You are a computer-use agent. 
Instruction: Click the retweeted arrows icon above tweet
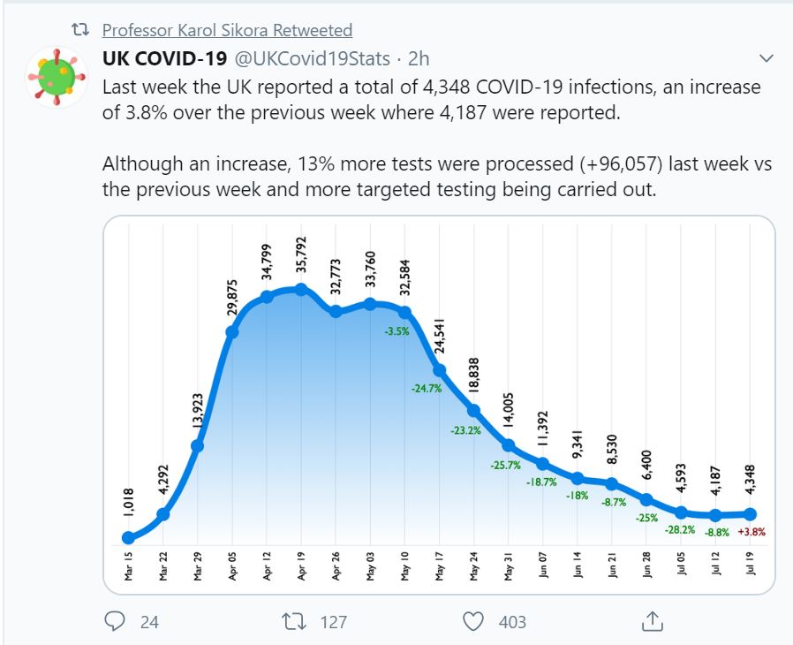tap(80, 31)
